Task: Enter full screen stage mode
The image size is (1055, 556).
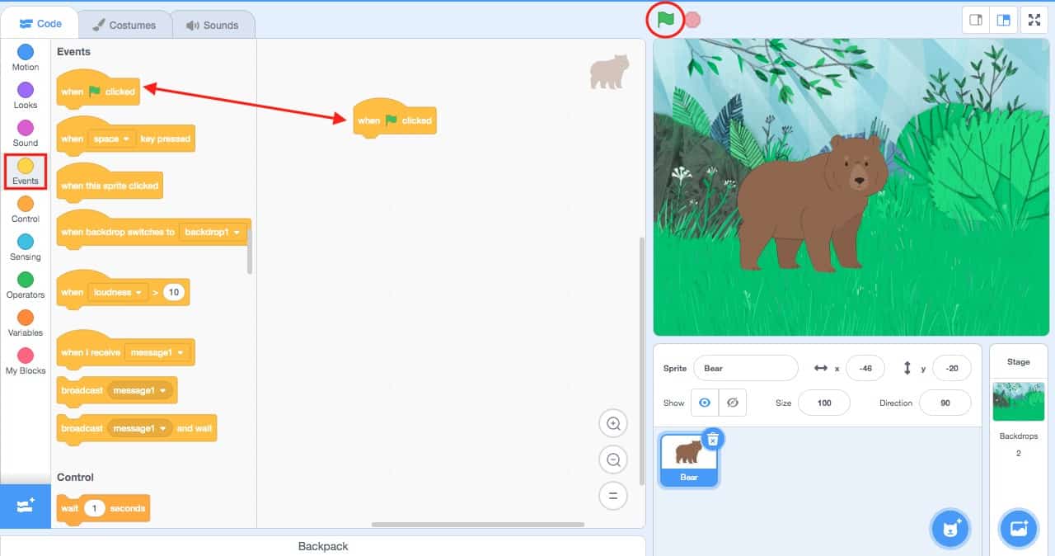Action: 1034,21
